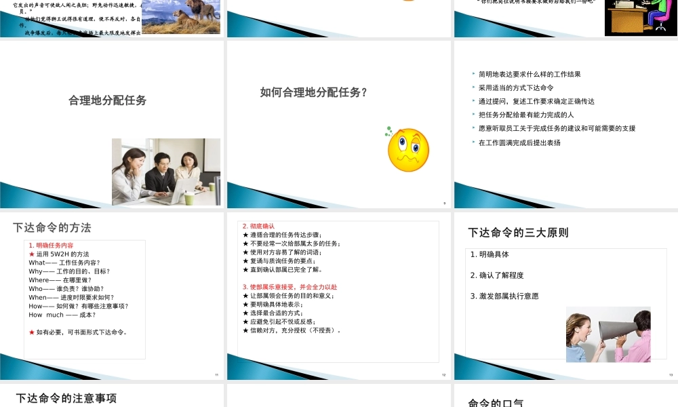Screen dimensions: 678x407
Task: Click the red heading 2. 彻底确认
Action: [x=258, y=226]
